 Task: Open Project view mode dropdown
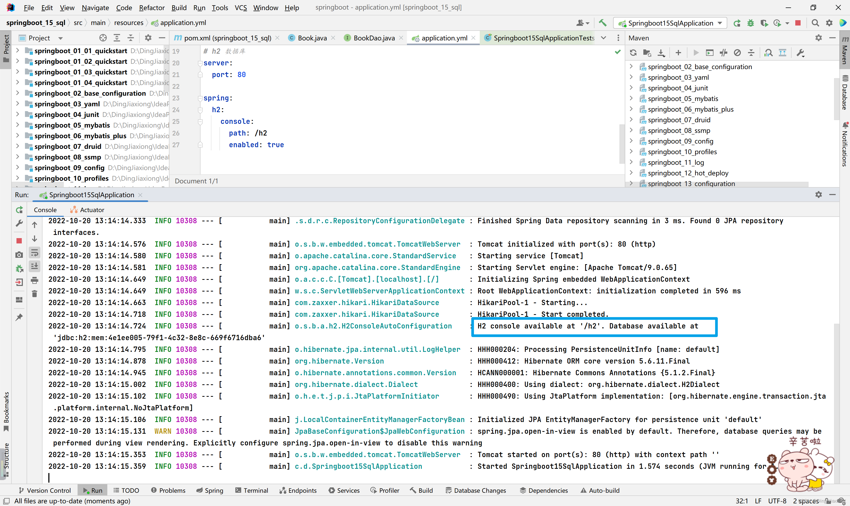[x=60, y=38]
